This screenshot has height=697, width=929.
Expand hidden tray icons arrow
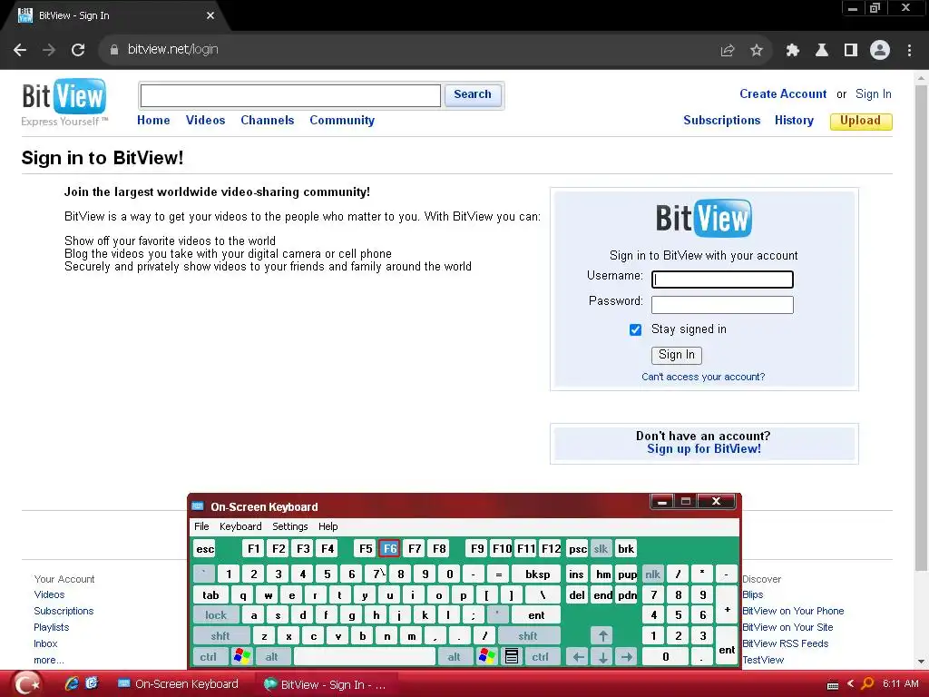[850, 684]
